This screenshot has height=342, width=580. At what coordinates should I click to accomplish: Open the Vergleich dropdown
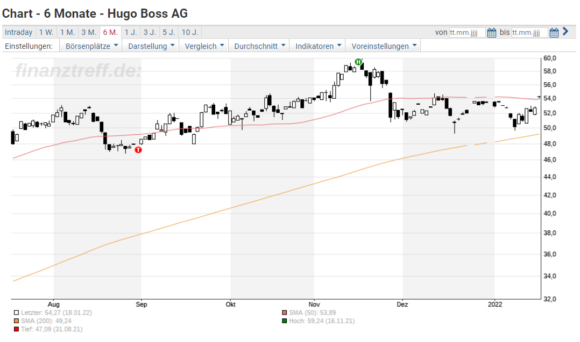click(204, 46)
